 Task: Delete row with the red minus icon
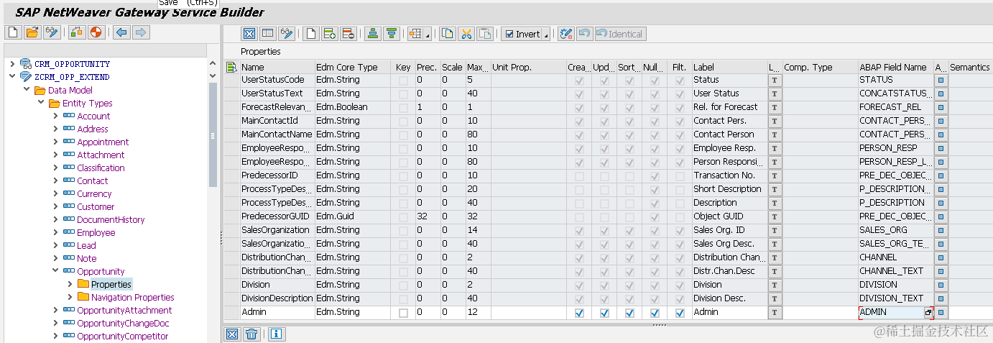coord(348,34)
